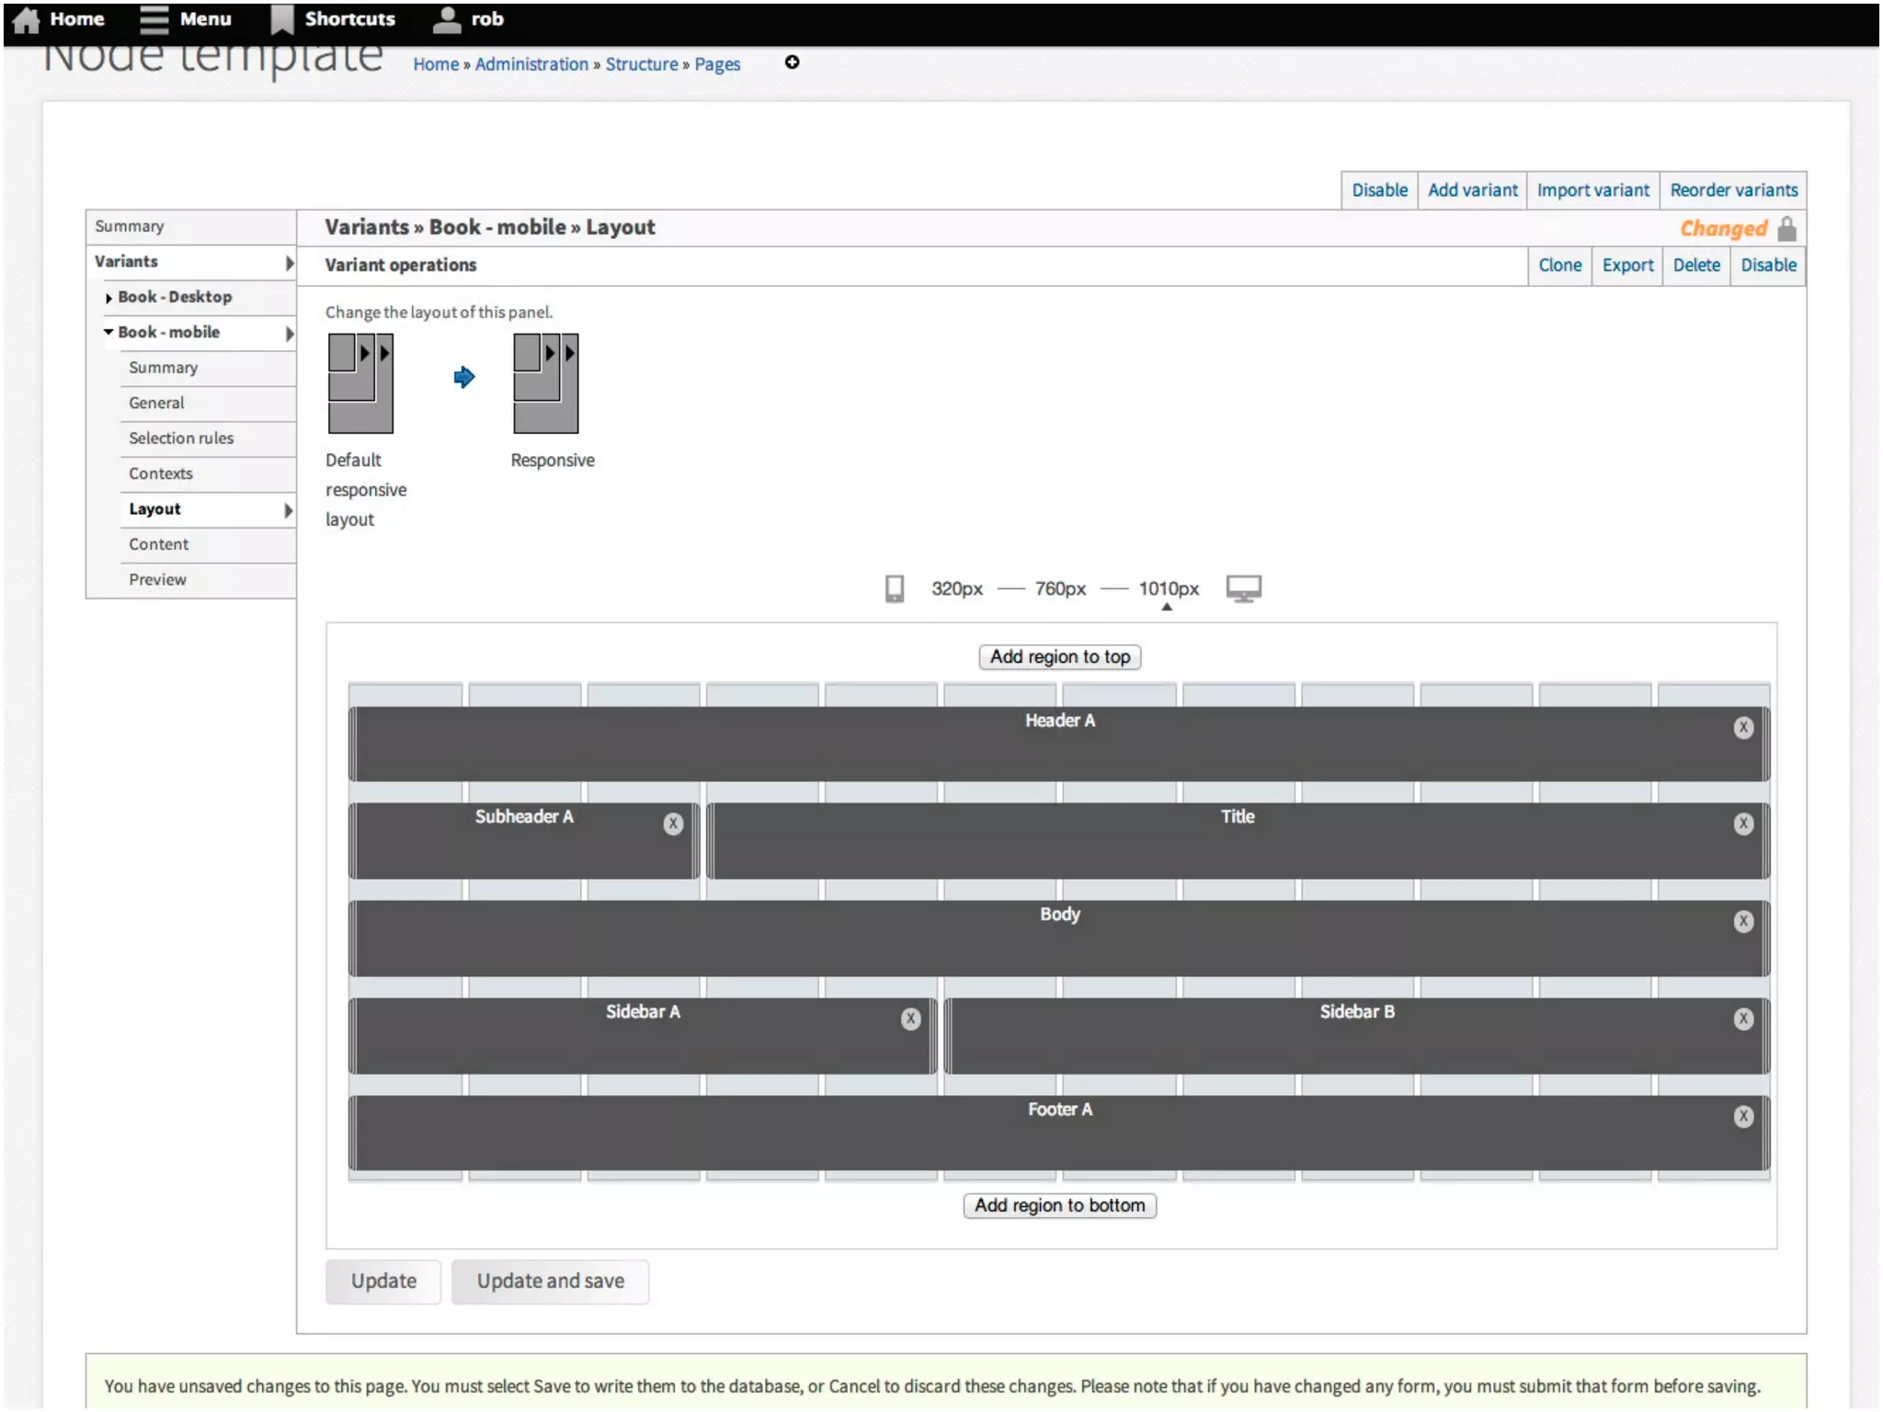This screenshot has width=1883, height=1412.
Task: Click the Update and save button
Action: pos(550,1281)
